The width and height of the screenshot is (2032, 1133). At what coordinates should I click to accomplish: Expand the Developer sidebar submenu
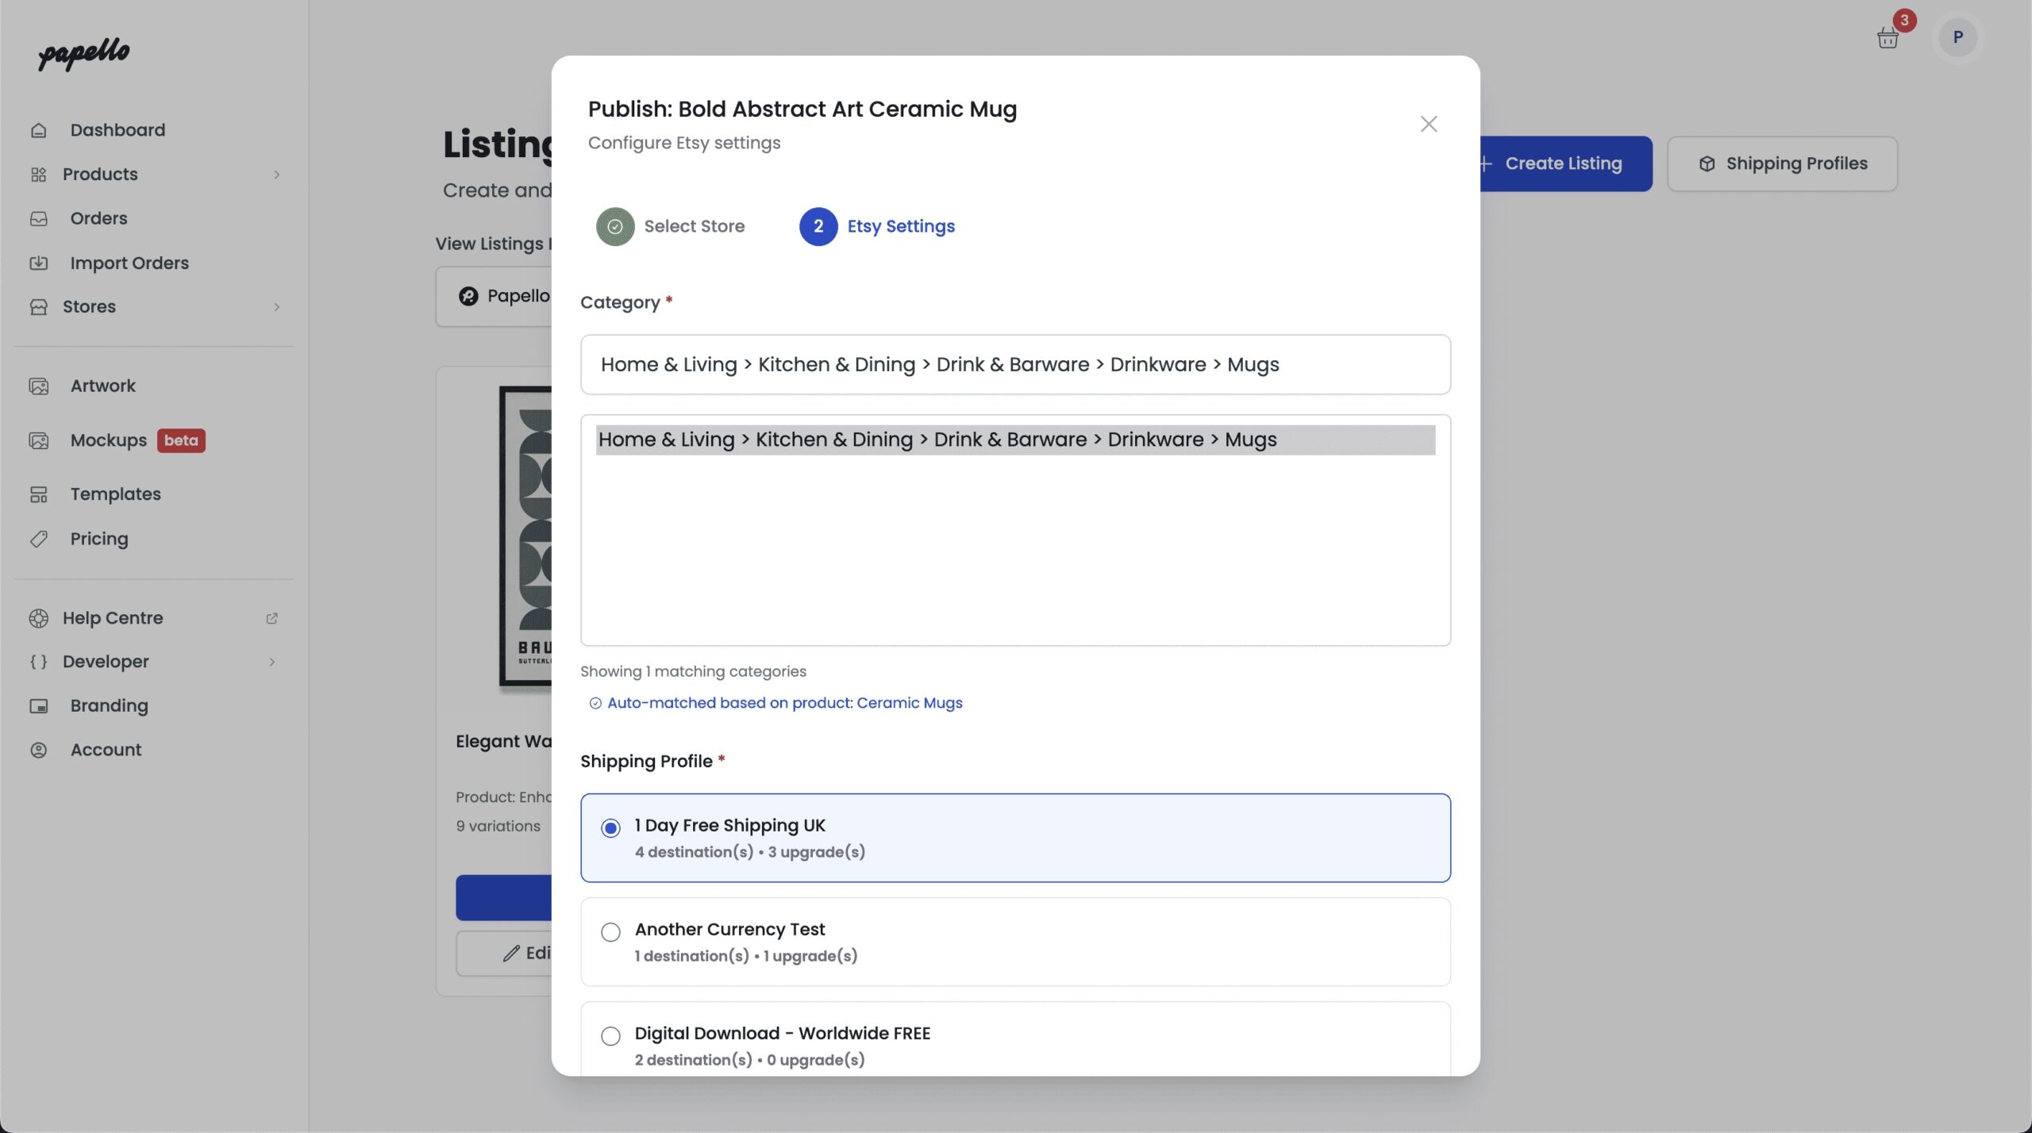click(271, 662)
